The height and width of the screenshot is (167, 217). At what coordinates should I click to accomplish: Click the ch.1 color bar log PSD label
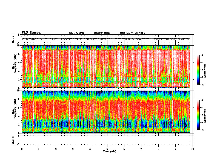point(205,71)
